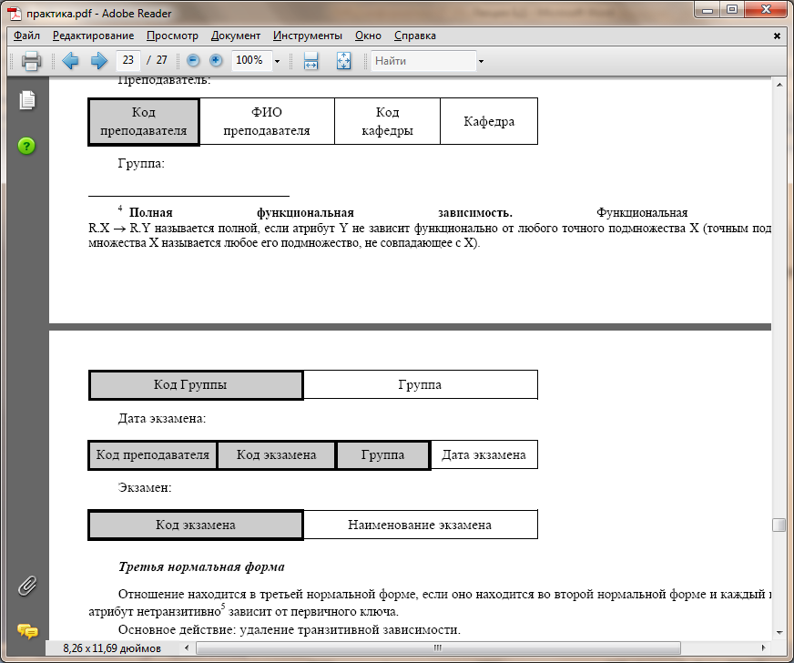
Task: Click the Экзамен: label
Action: [145, 488]
